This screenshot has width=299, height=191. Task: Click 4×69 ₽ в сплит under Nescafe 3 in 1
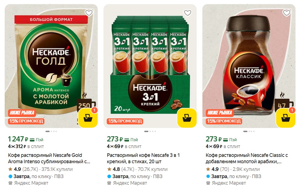click(124, 146)
